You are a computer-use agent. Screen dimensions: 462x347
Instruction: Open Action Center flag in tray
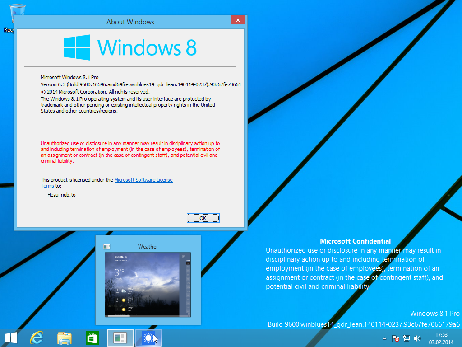396,338
